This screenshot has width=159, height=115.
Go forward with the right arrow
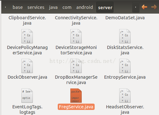(x=154, y=7)
